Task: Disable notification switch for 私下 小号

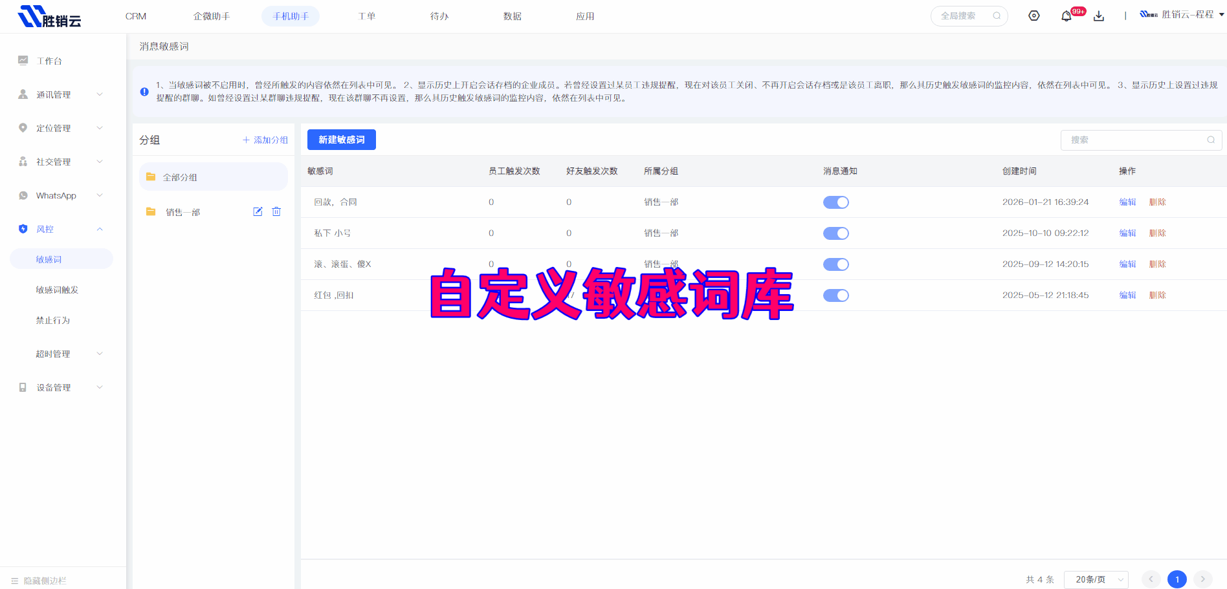Action: [835, 233]
